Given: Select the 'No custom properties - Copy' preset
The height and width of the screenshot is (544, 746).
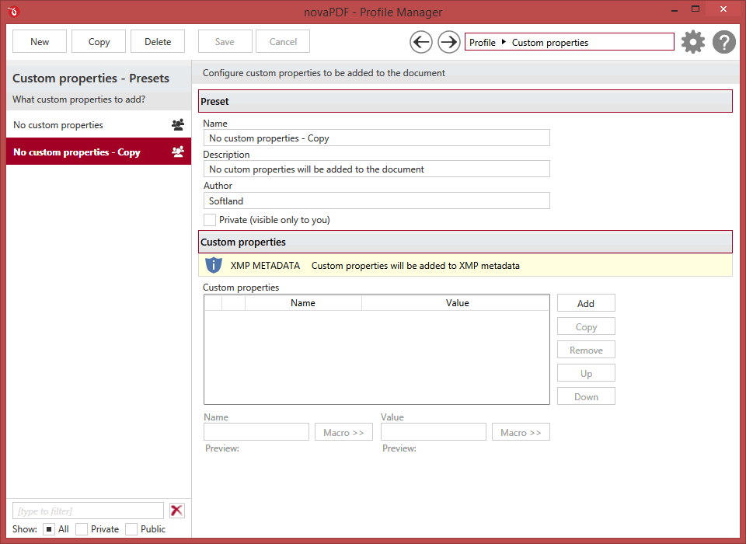Looking at the screenshot, I should pos(99,152).
